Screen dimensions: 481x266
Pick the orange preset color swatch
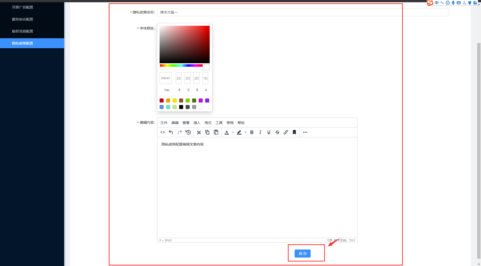coord(168,100)
